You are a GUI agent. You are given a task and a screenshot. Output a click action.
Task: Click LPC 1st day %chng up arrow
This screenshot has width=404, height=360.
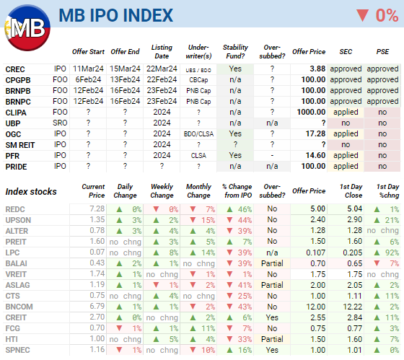pyautogui.click(x=377, y=253)
